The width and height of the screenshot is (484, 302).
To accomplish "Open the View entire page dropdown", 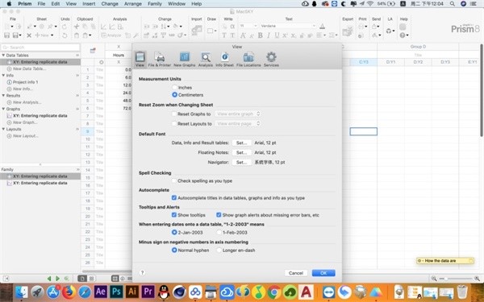I will [238, 123].
